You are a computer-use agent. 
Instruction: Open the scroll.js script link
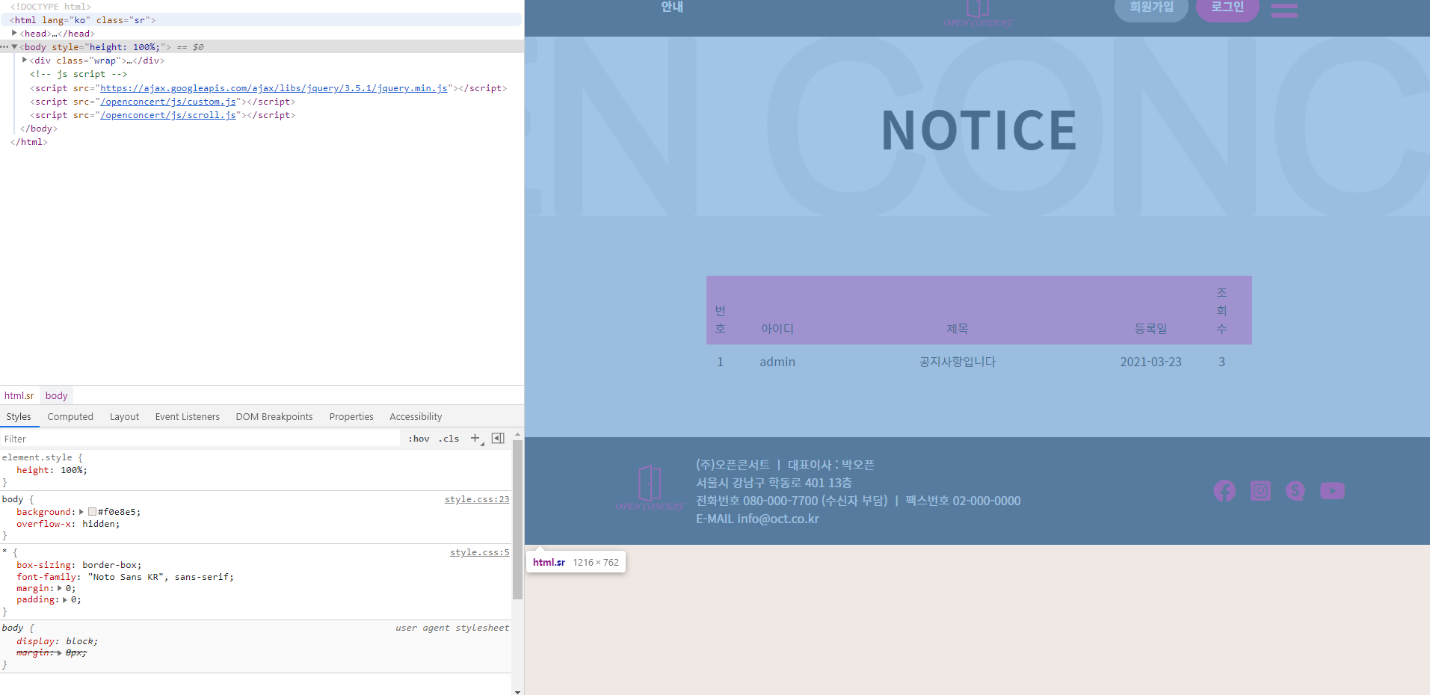168,115
